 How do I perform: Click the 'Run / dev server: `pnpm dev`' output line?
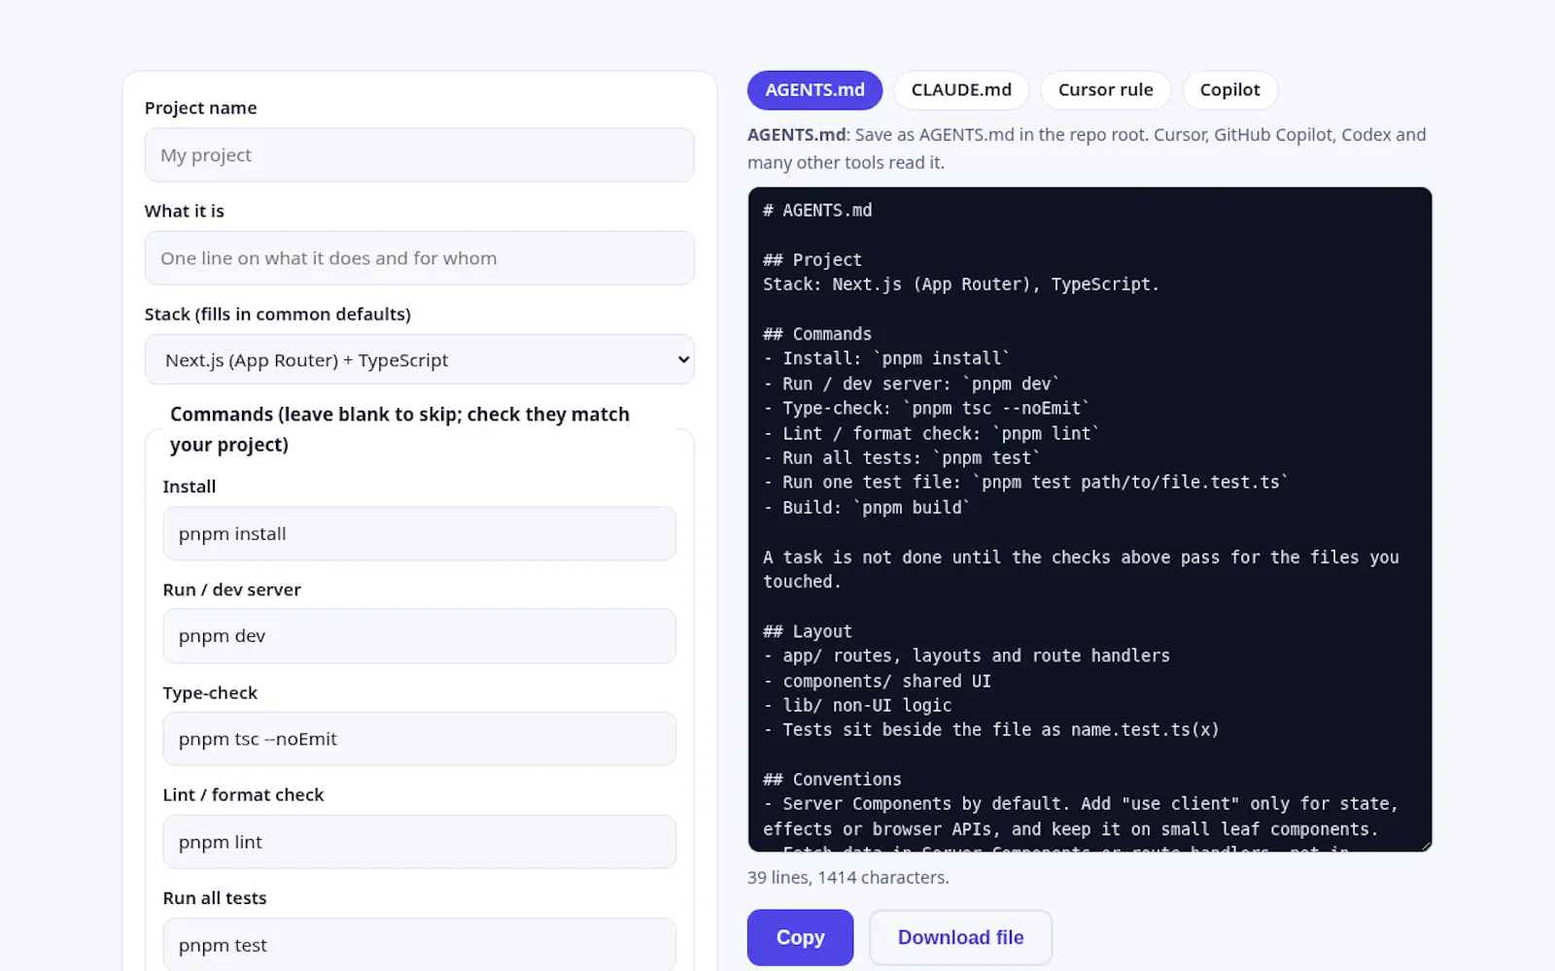coord(912,385)
